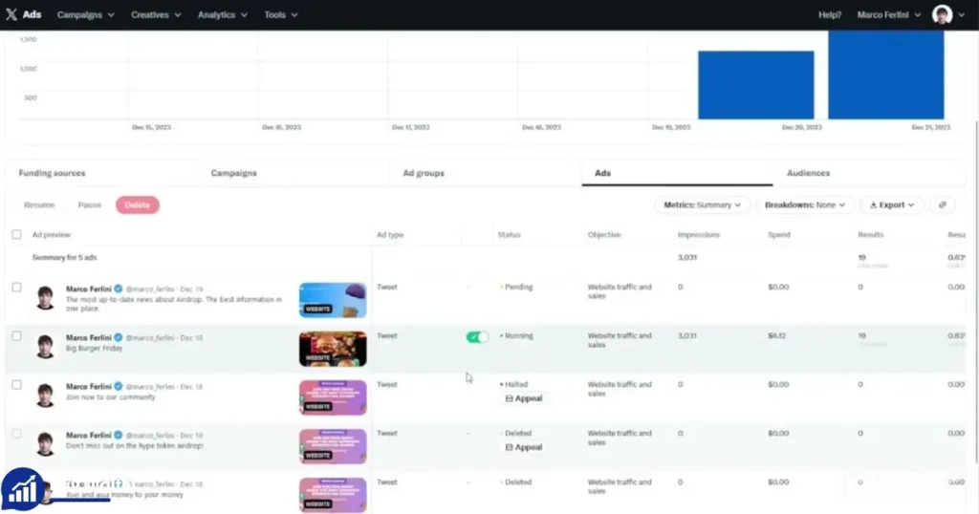Viewport: 979px width, 514px height.
Task: Click the Pending status text
Action: (x=518, y=287)
